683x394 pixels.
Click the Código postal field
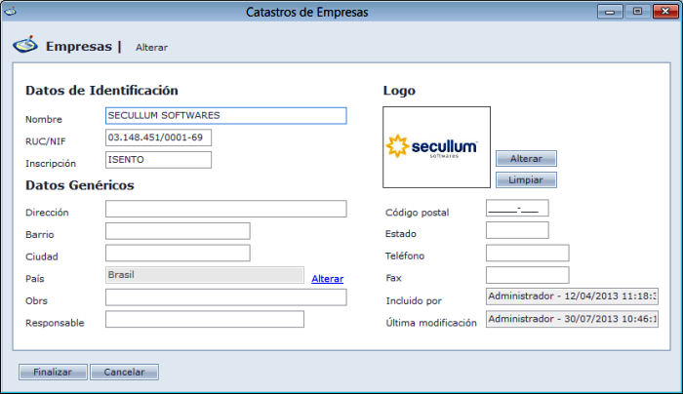517,208
